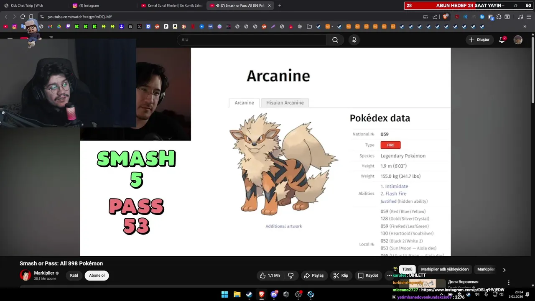The image size is (535, 301).
Task: Select 'Markiplier adlı yükleyiciden' chip
Action: [x=445, y=269]
